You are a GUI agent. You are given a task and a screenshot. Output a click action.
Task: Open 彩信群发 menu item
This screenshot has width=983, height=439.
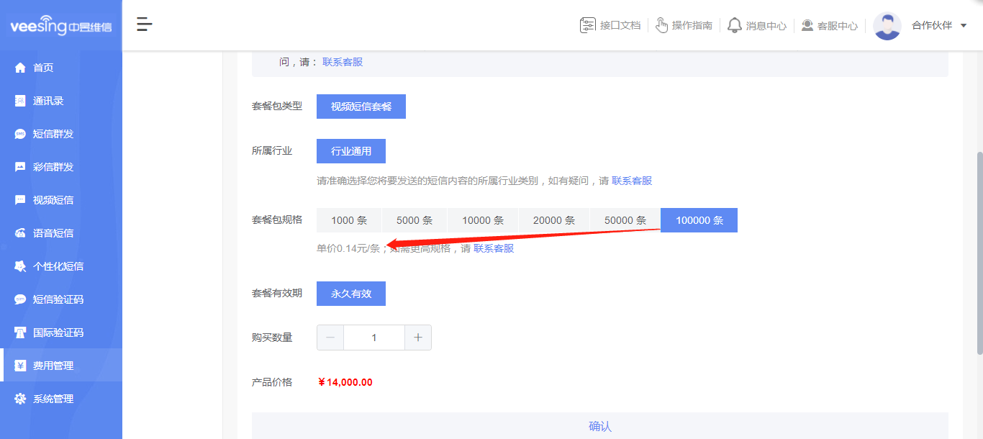click(x=61, y=167)
